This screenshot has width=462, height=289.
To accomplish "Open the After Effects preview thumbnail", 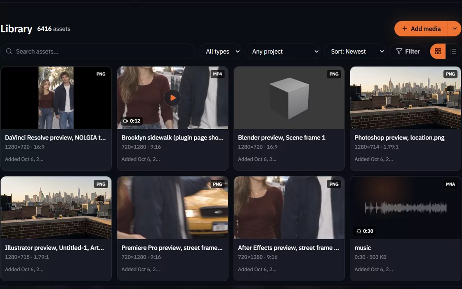I will [x=289, y=208].
